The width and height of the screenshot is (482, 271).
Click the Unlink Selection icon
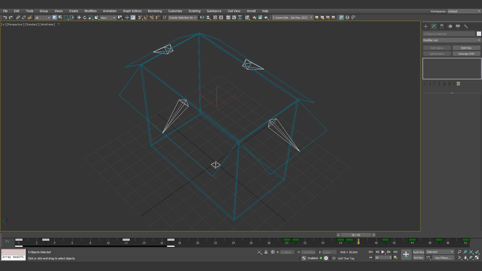(x=24, y=18)
